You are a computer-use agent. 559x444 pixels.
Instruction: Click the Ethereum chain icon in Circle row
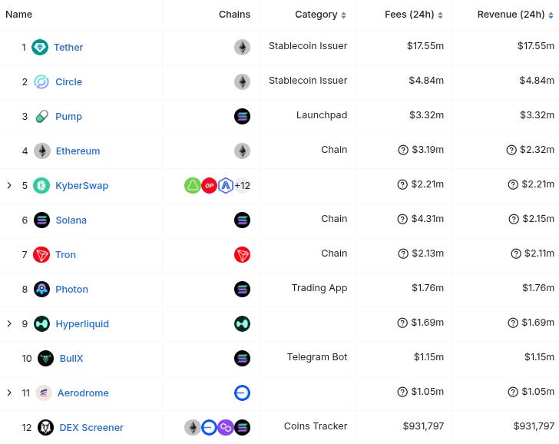click(242, 81)
